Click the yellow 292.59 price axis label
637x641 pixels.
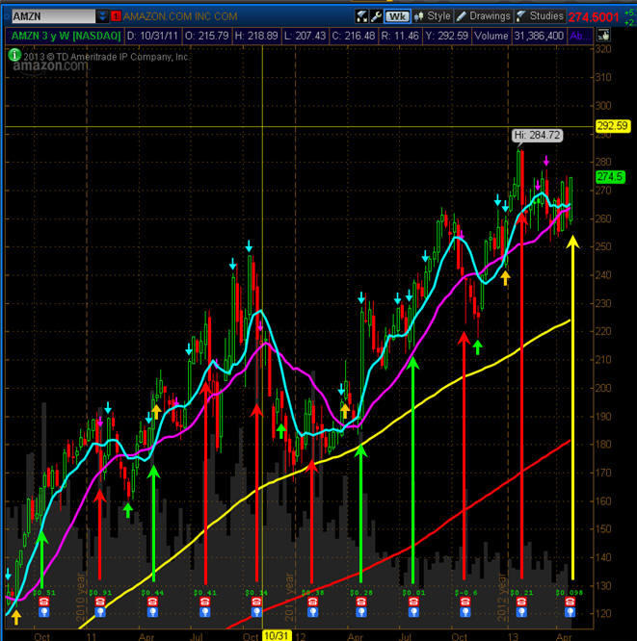[x=612, y=126]
